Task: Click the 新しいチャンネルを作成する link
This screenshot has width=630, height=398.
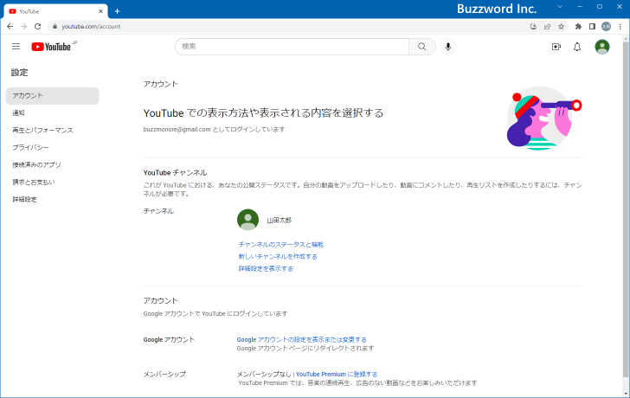Action: click(278, 257)
